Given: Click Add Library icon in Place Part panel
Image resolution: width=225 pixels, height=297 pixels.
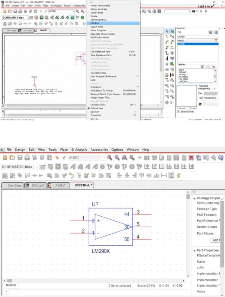Looking at the screenshot, I should click(208, 67).
